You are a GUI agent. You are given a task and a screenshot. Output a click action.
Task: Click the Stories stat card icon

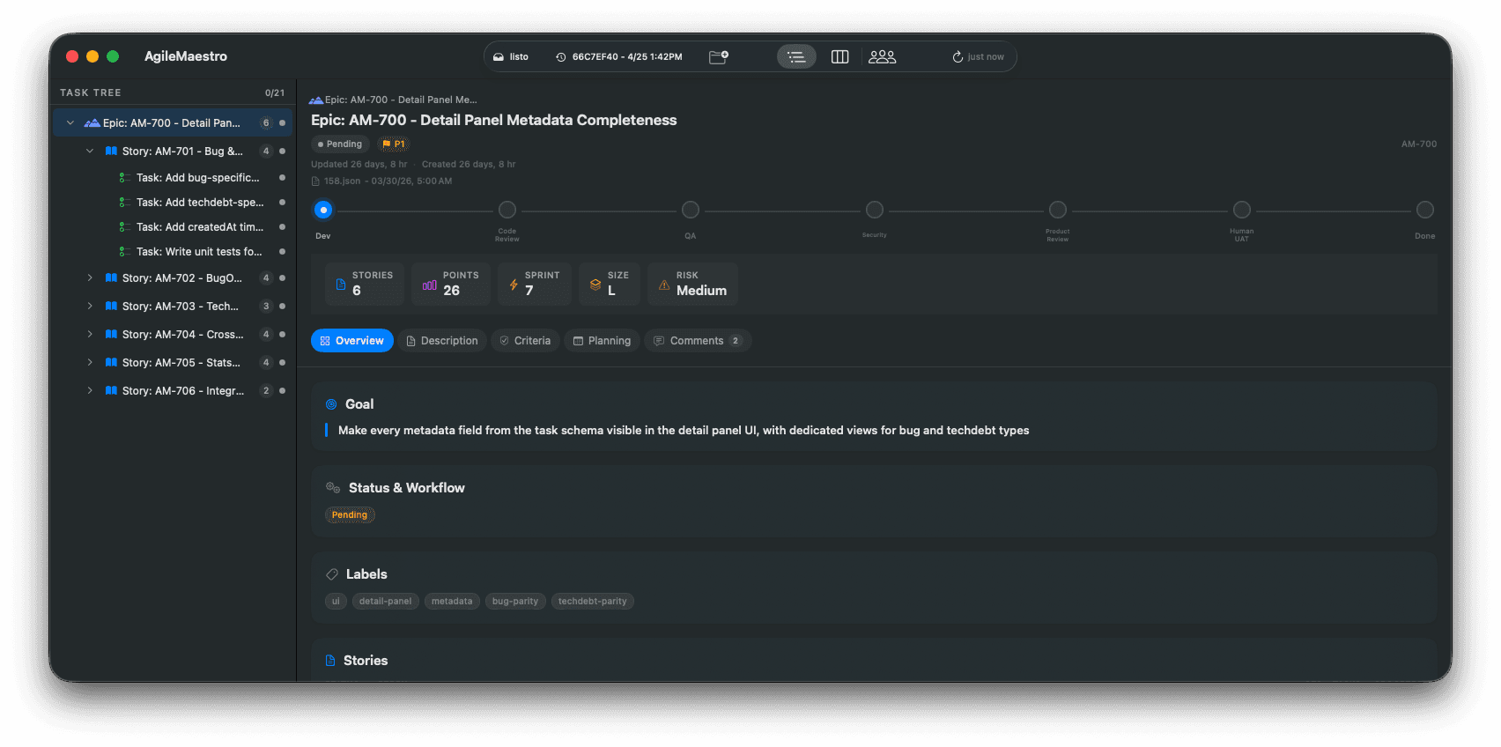(341, 285)
